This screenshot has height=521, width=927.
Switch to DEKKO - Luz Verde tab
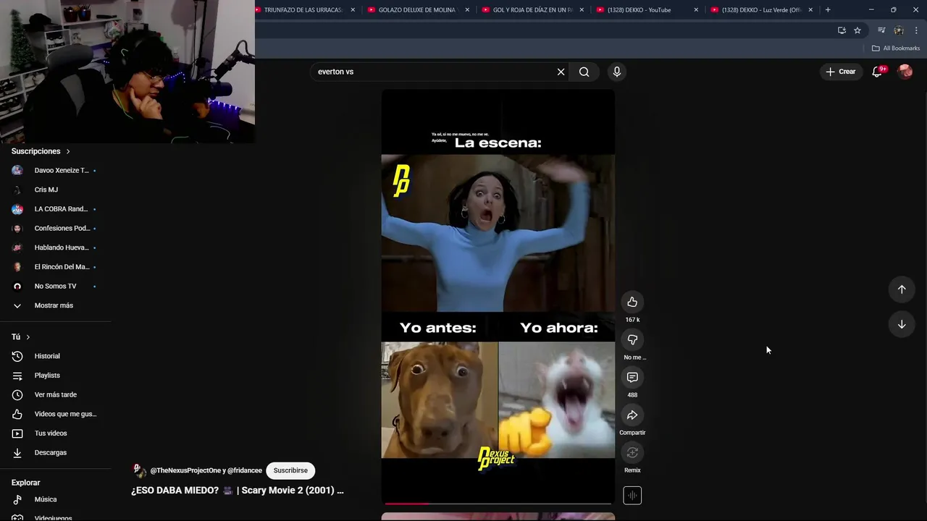[761, 9]
